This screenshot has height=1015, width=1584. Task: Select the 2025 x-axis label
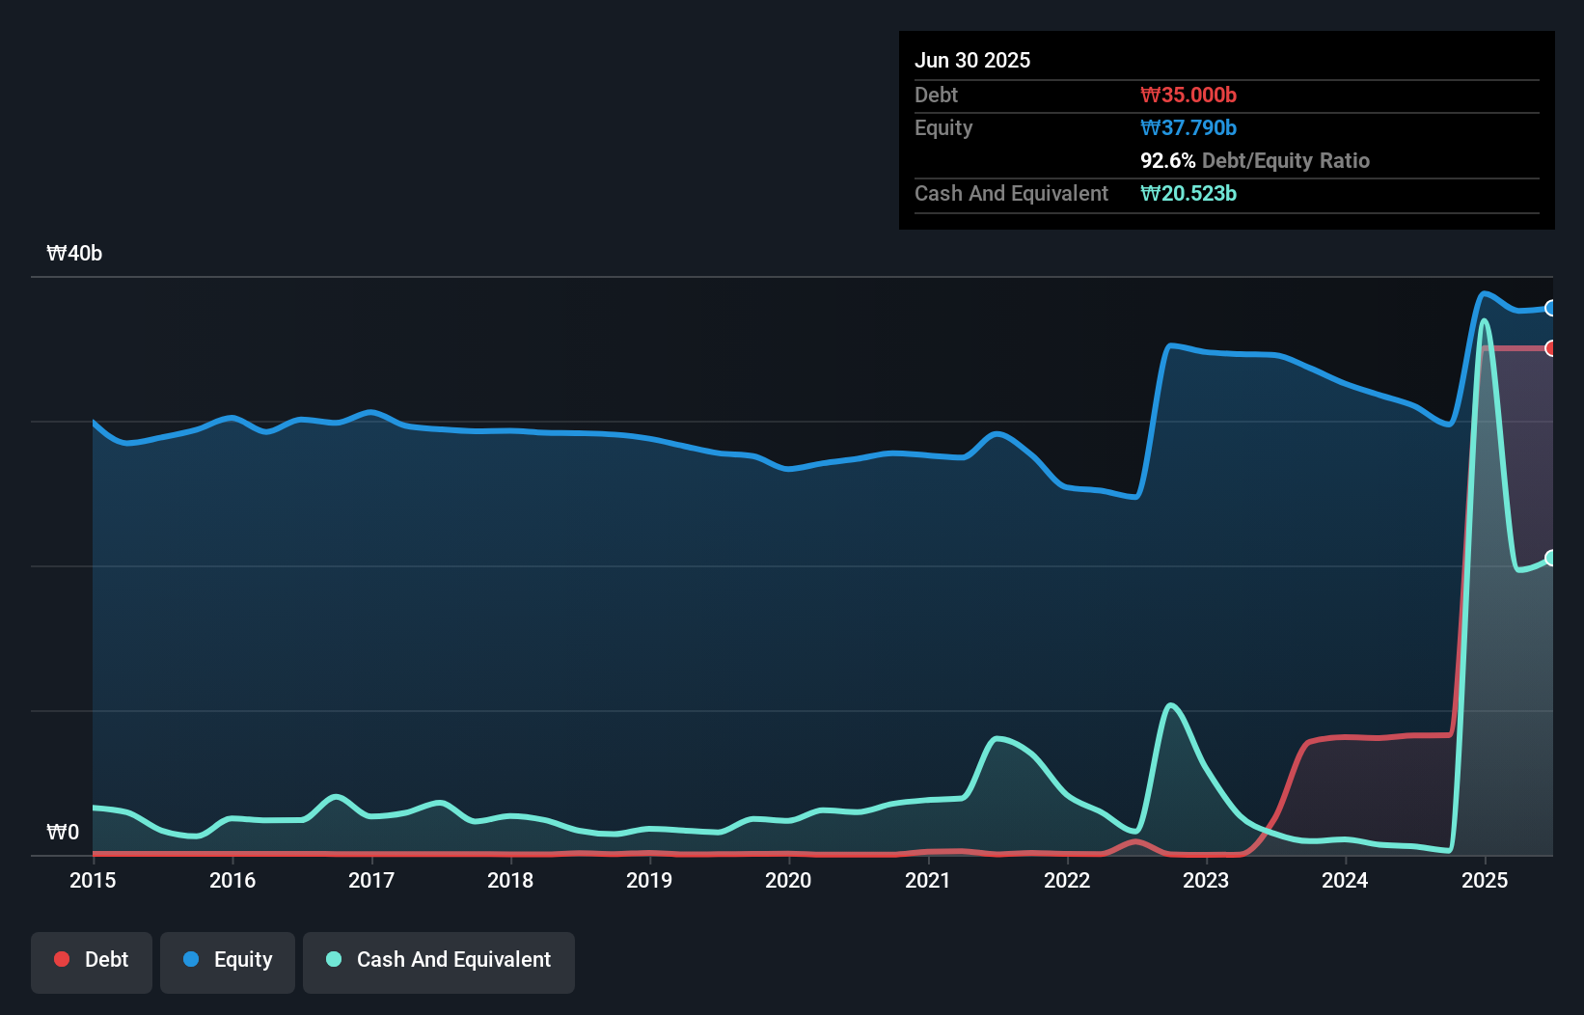click(x=1485, y=880)
